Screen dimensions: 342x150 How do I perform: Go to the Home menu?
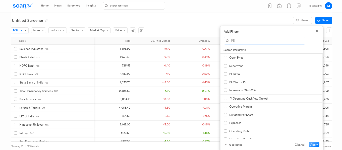(x=45, y=6)
